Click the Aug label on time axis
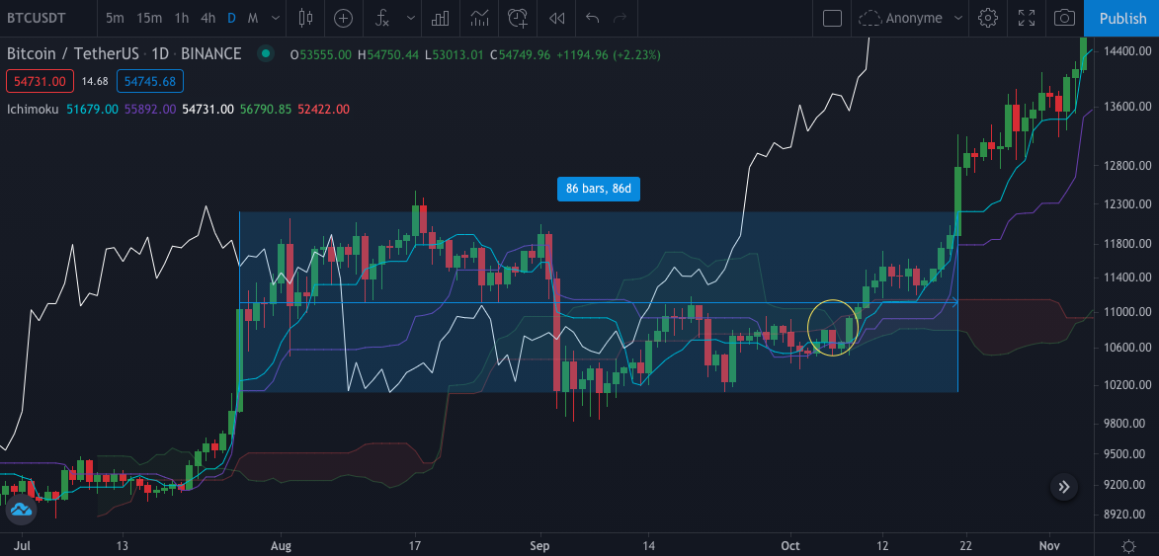 tap(283, 546)
